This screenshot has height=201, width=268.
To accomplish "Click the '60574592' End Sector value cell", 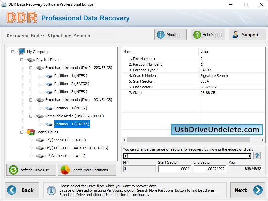I will pyautogui.click(x=208, y=87).
